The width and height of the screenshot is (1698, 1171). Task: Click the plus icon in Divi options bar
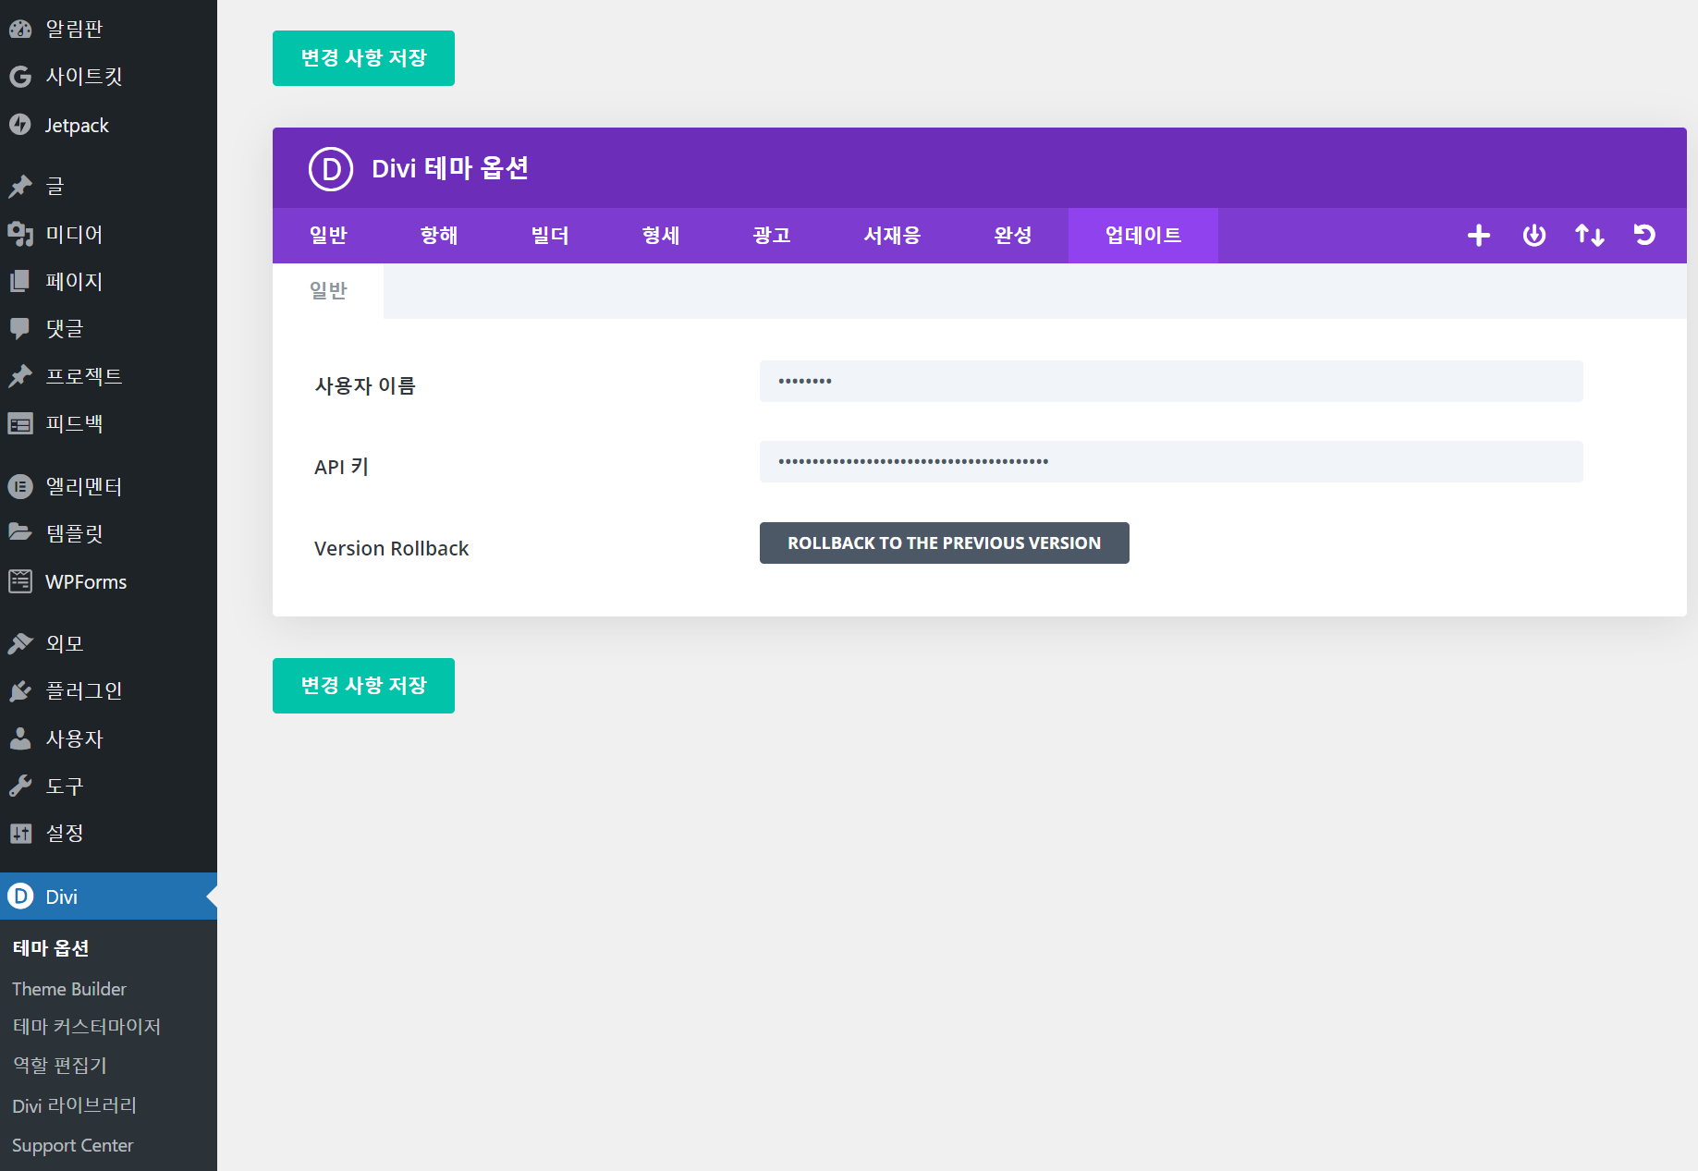coord(1479,236)
